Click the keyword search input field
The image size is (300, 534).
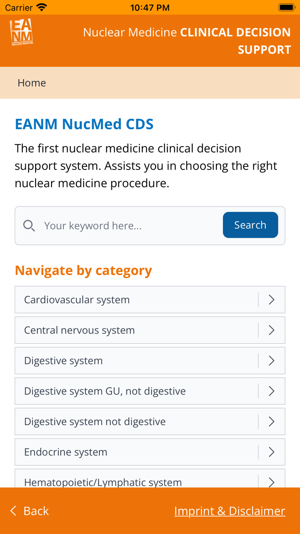coord(120,225)
